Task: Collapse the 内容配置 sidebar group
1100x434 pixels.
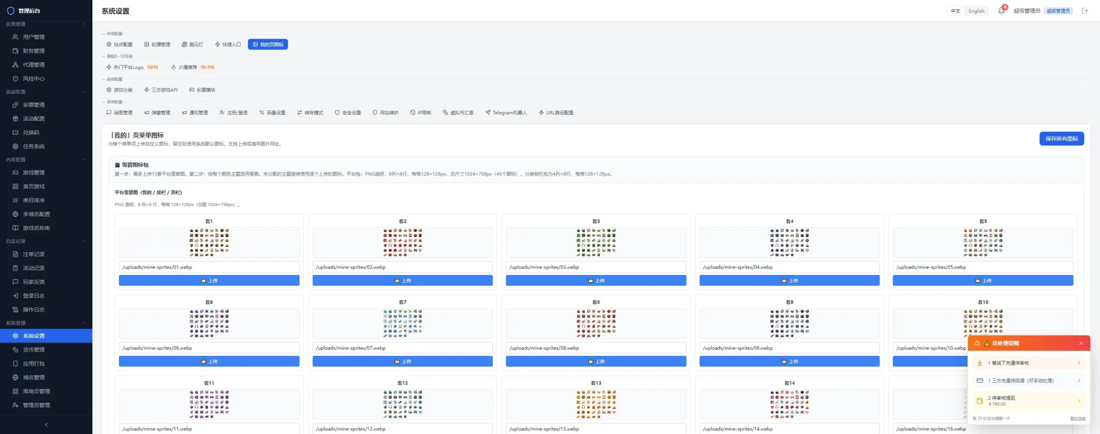Action: click(x=46, y=159)
